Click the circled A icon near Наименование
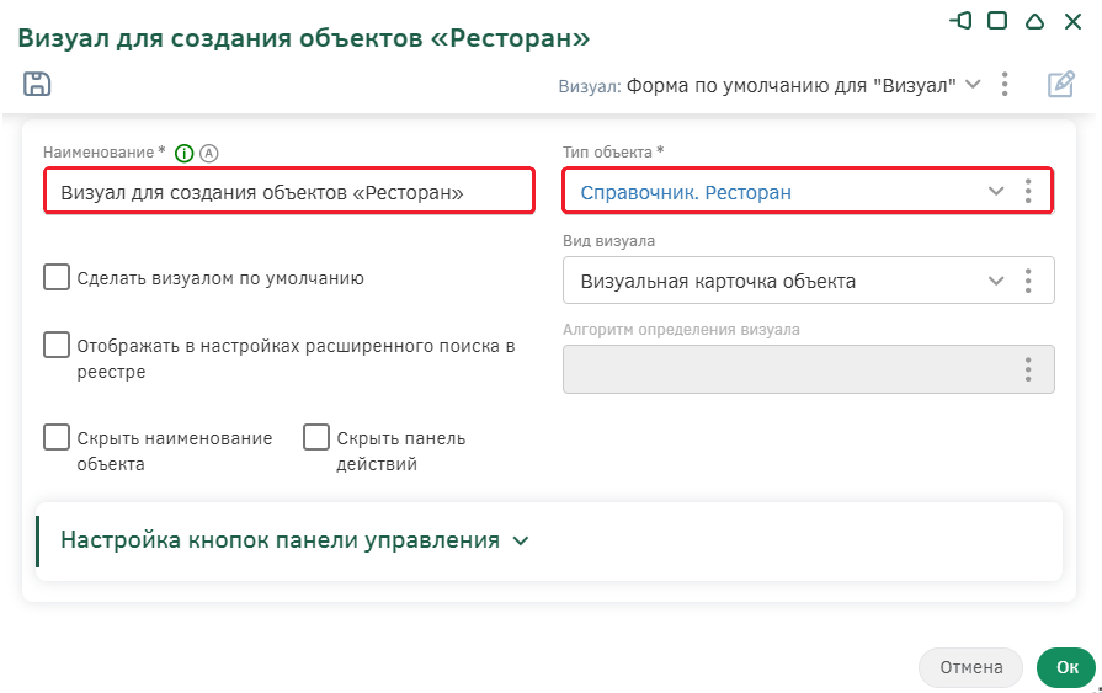1102x693 pixels. click(x=209, y=153)
